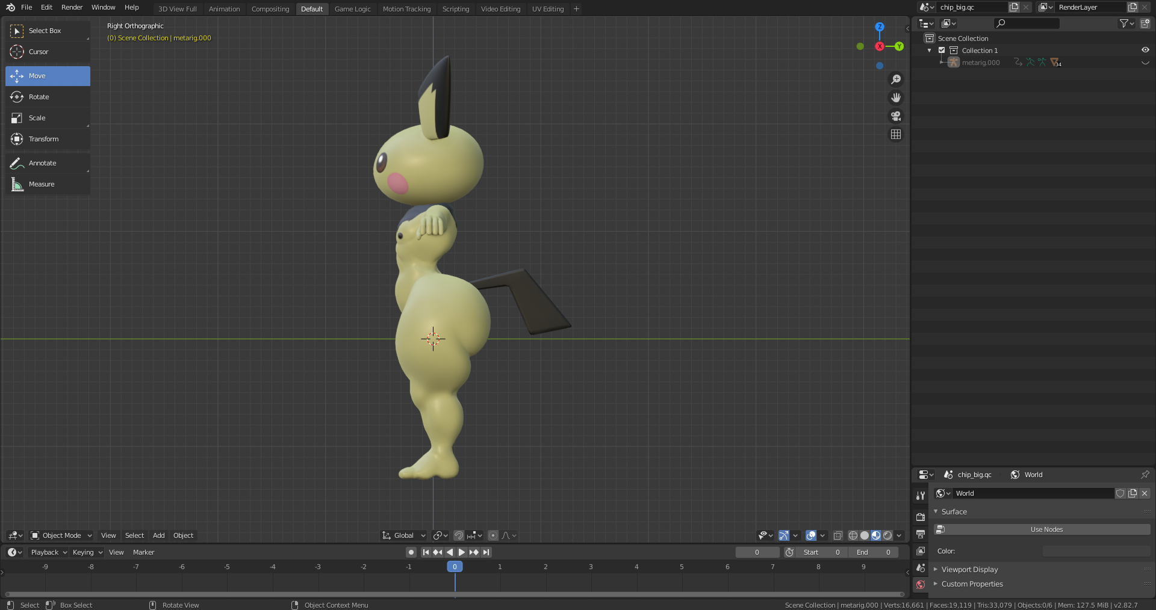The height and width of the screenshot is (610, 1156).
Task: Open the outliner filter dropdown
Action: (1126, 23)
